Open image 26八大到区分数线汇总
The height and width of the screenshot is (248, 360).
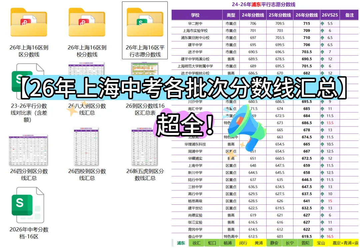tap(87, 89)
